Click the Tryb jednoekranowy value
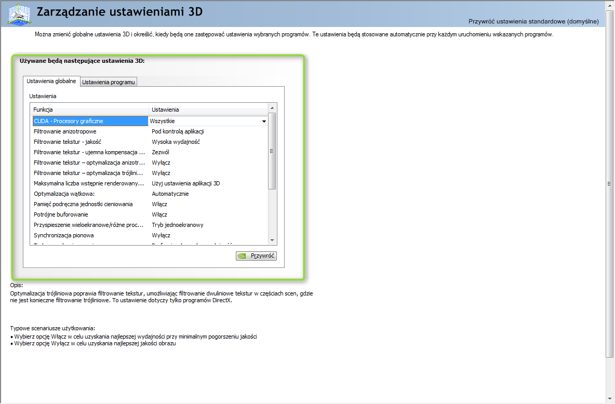The height and width of the screenshot is (404, 615). tap(177, 225)
